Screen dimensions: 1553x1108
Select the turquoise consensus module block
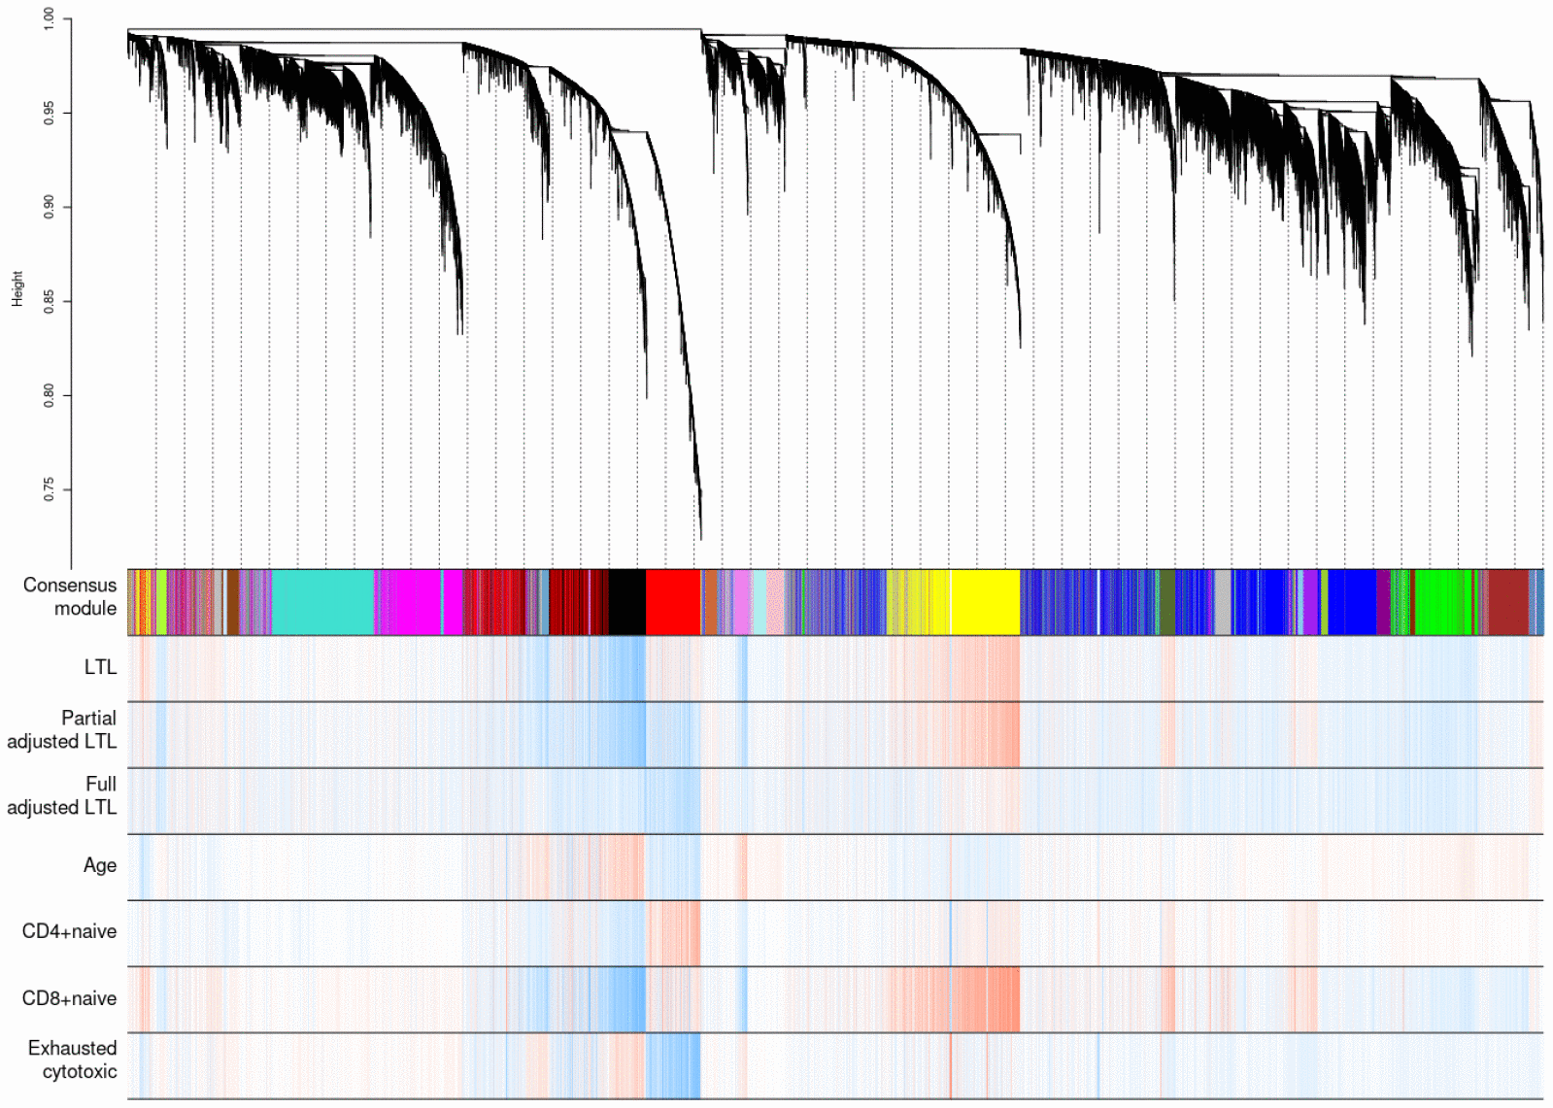[x=322, y=602]
